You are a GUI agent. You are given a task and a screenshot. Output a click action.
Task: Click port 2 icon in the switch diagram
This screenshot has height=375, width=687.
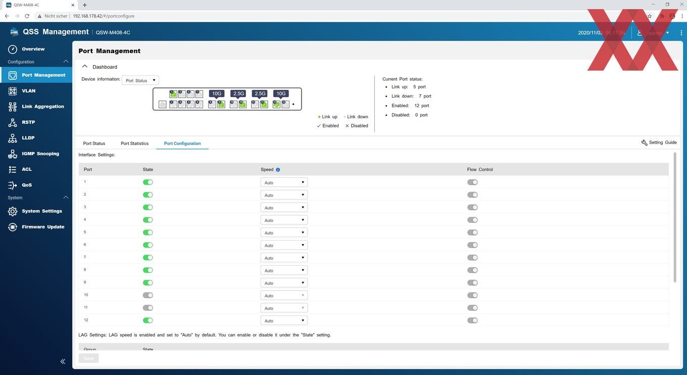tap(173, 104)
